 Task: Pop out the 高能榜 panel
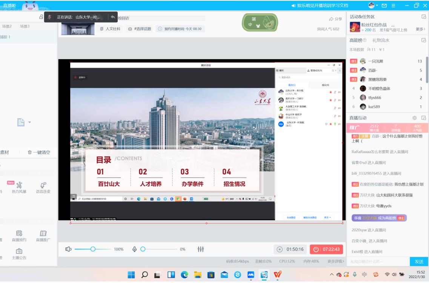pyautogui.click(x=423, y=40)
